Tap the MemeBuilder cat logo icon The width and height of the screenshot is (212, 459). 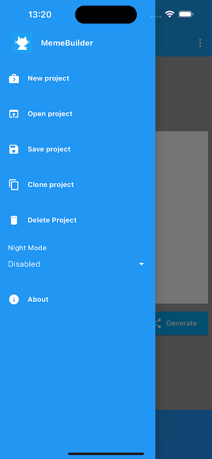point(22,43)
